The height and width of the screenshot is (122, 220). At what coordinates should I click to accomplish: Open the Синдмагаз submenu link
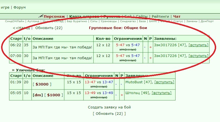pyautogui.click(x=128, y=21)
